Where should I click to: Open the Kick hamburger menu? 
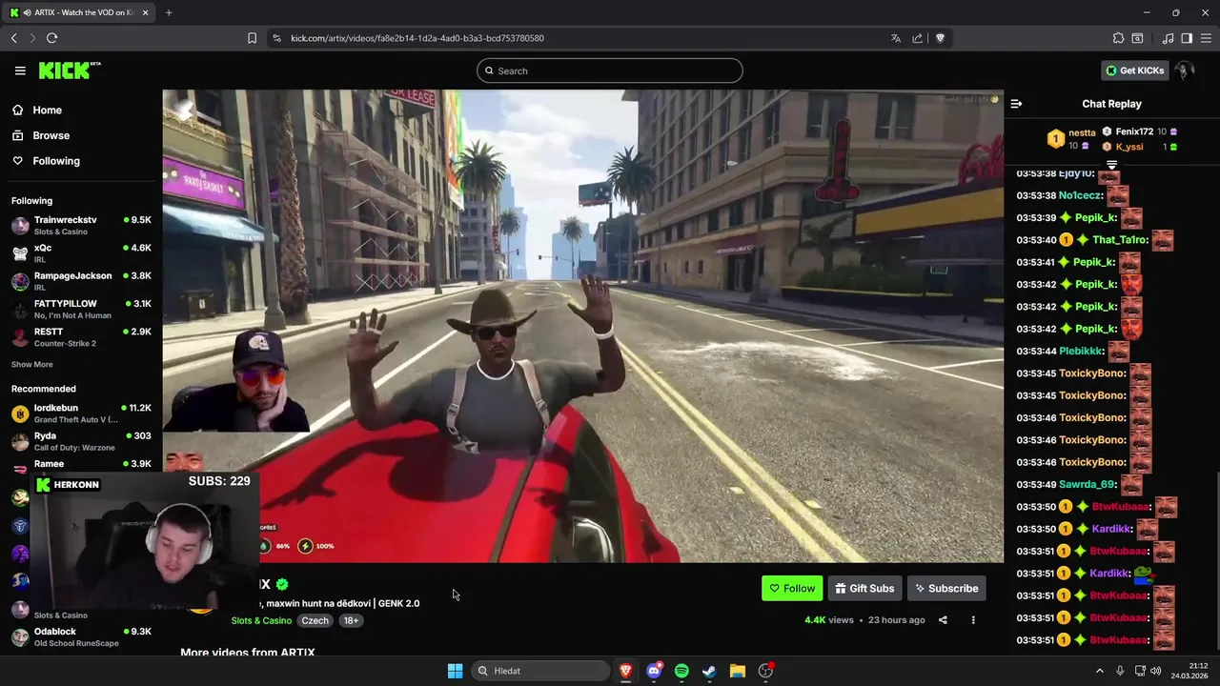pos(20,71)
